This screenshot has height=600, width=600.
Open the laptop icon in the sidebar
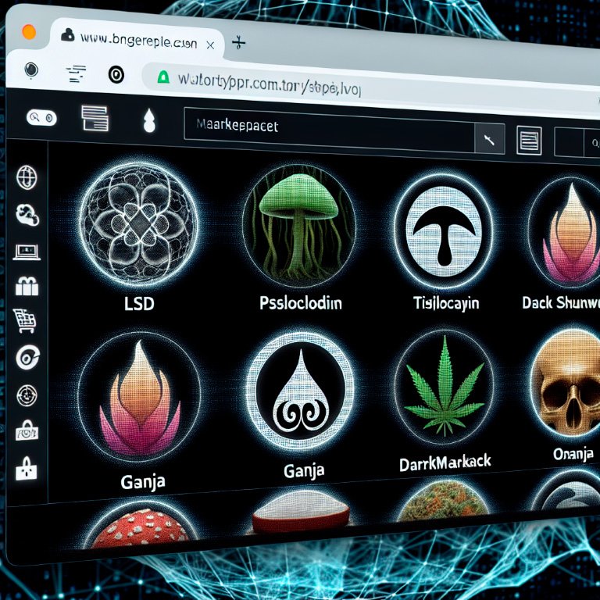pos(27,252)
